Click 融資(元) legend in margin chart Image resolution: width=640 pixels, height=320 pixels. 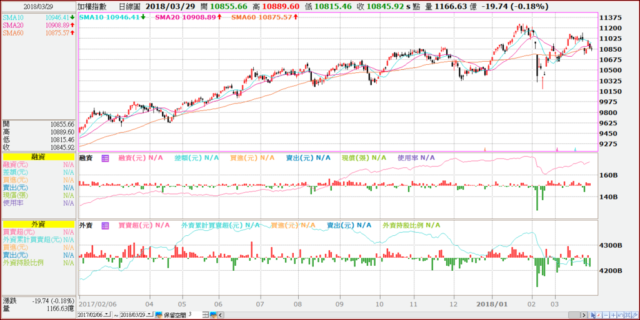[141, 158]
